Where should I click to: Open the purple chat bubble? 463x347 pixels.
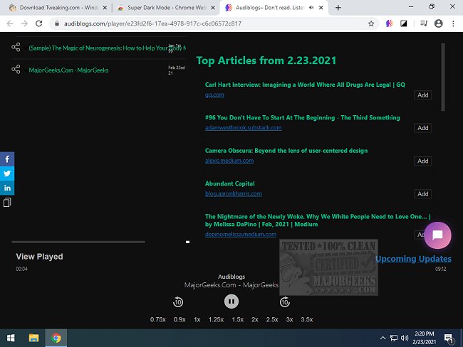point(437,235)
